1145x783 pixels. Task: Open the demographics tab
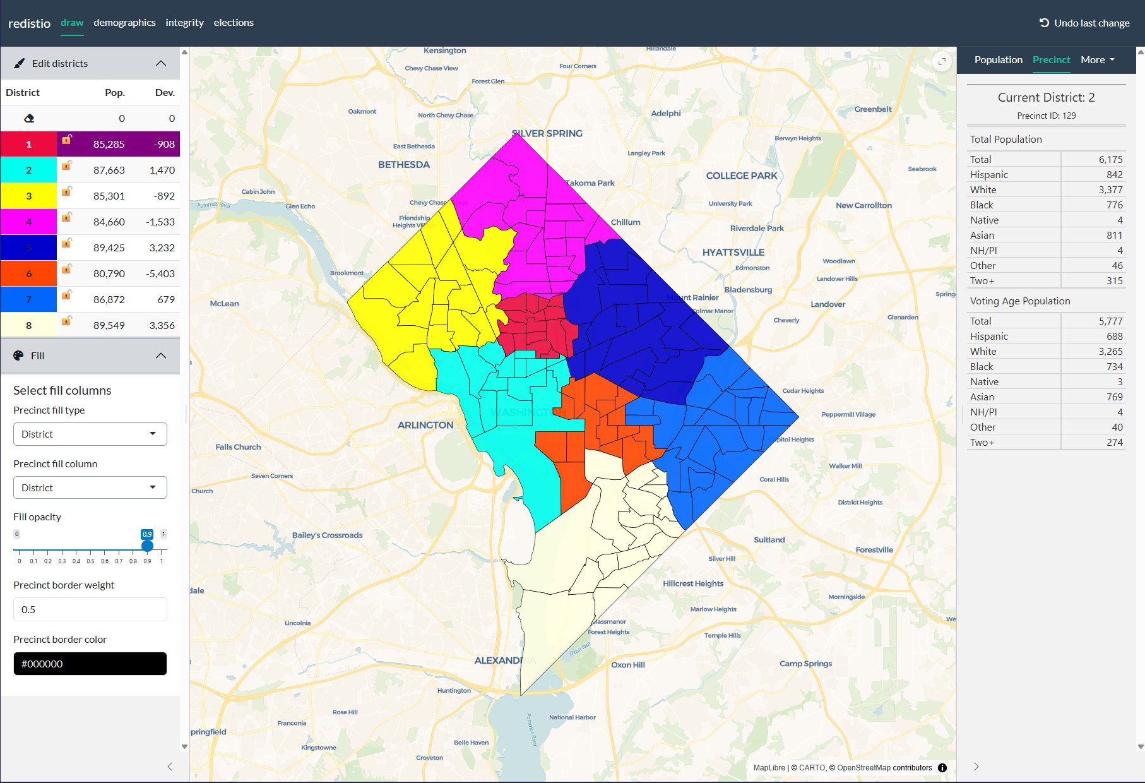pyautogui.click(x=124, y=23)
